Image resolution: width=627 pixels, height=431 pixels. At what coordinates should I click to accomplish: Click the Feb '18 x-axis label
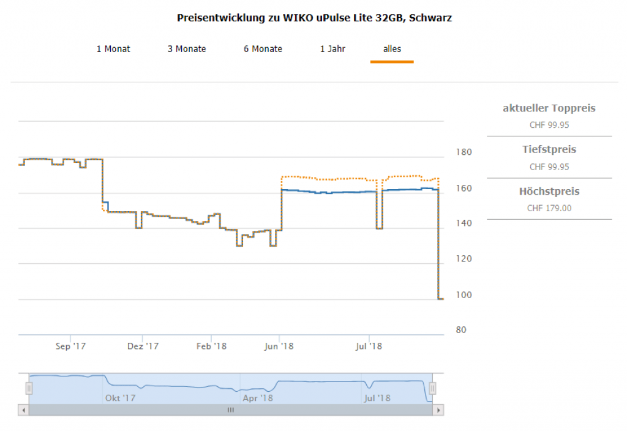[211, 347]
